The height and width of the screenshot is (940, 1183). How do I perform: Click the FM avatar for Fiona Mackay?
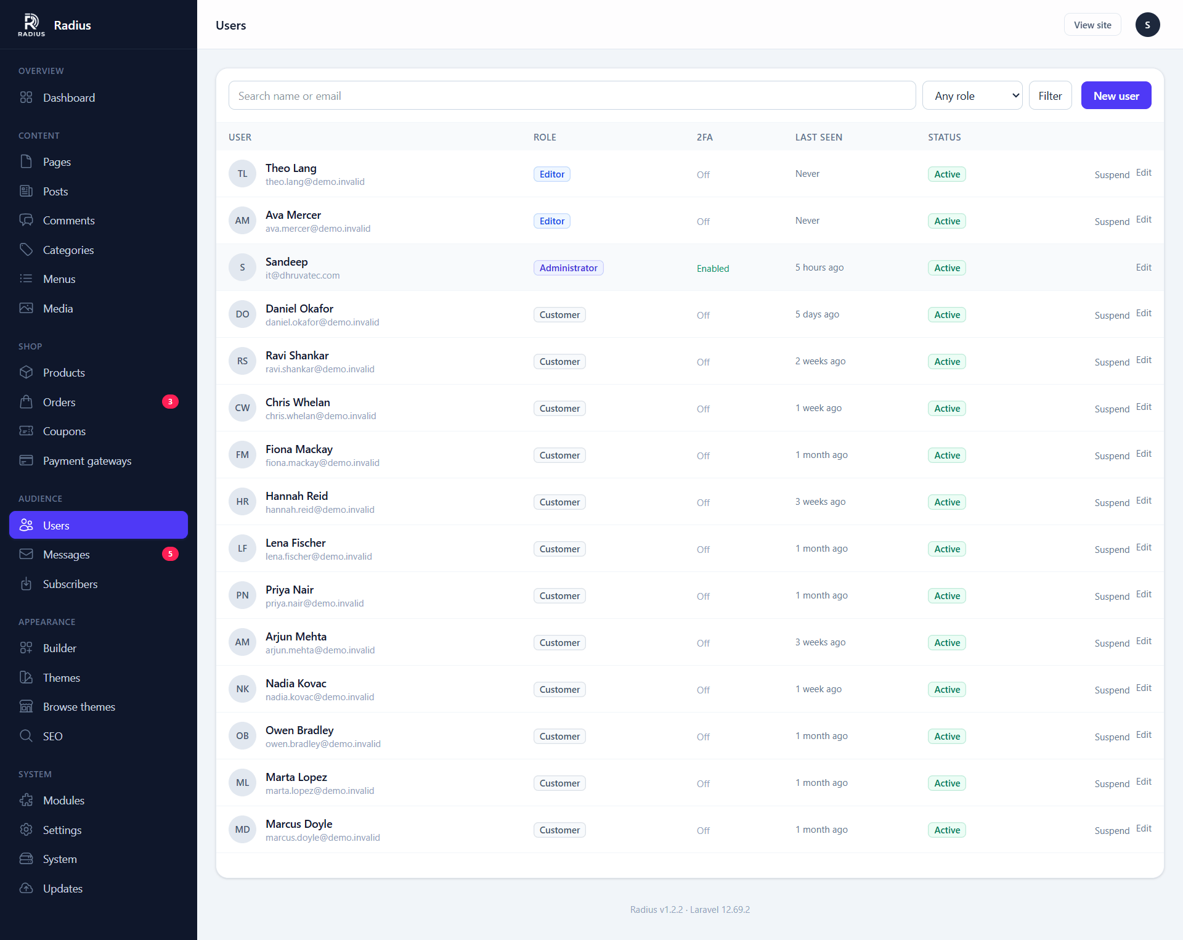tap(242, 455)
